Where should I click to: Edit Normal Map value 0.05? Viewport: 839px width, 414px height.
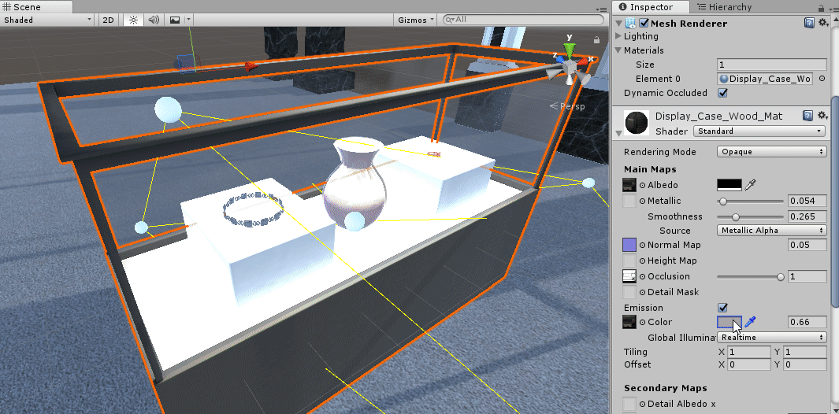807,245
